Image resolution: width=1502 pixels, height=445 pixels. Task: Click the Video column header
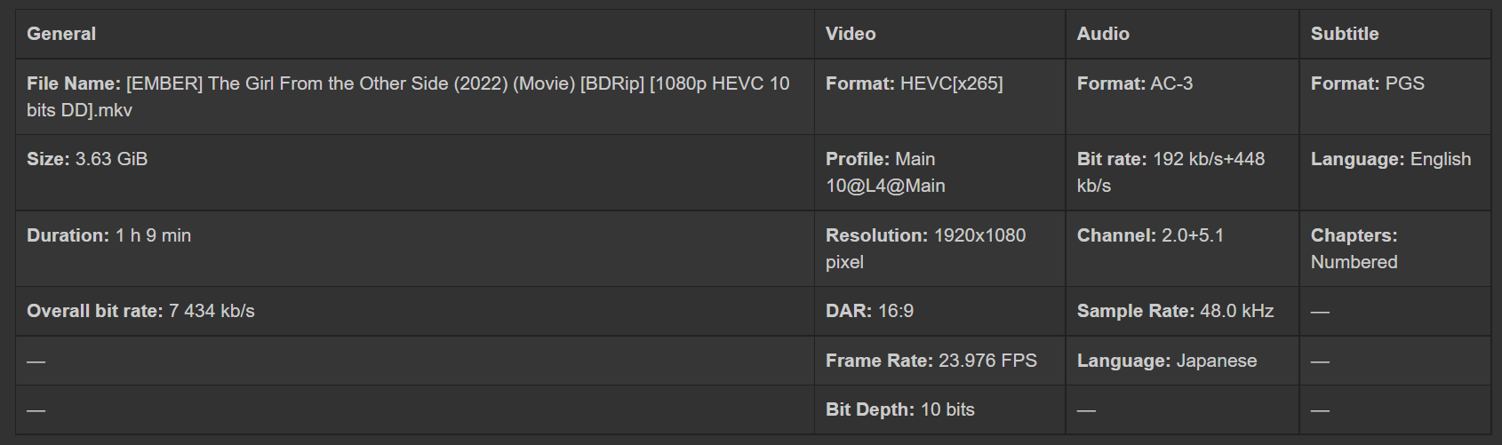[851, 34]
